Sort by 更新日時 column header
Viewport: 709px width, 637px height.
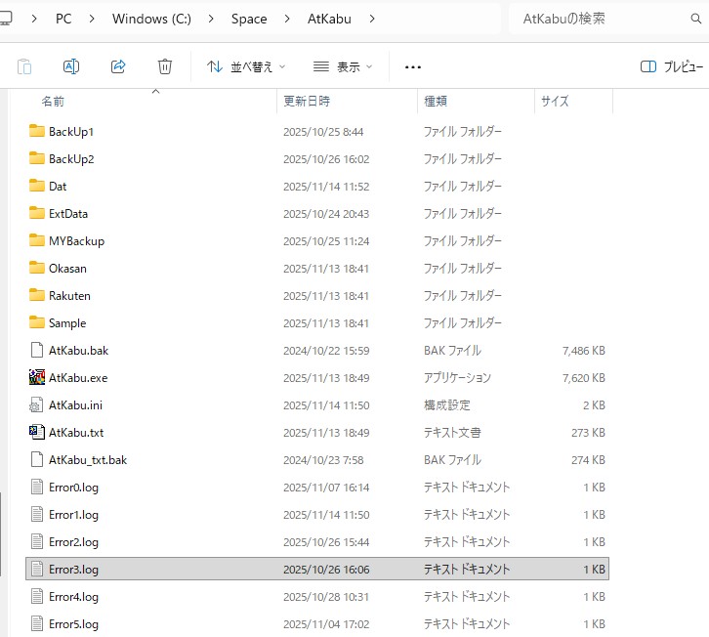pyautogui.click(x=307, y=101)
